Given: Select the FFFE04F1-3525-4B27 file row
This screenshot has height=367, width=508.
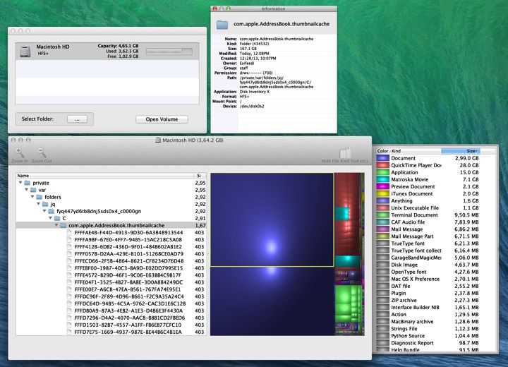Looking at the screenshot, I should [111, 282].
